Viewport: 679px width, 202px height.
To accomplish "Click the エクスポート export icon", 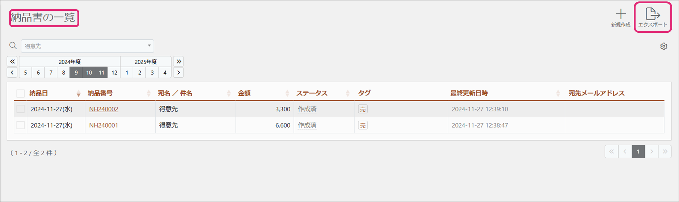I will (x=653, y=14).
